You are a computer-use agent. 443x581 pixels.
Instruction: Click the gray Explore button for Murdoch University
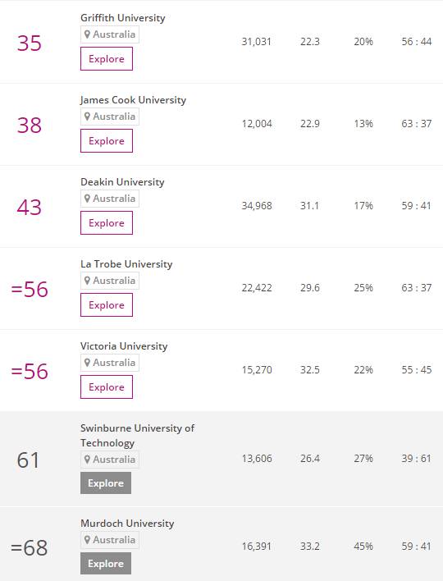(106, 563)
